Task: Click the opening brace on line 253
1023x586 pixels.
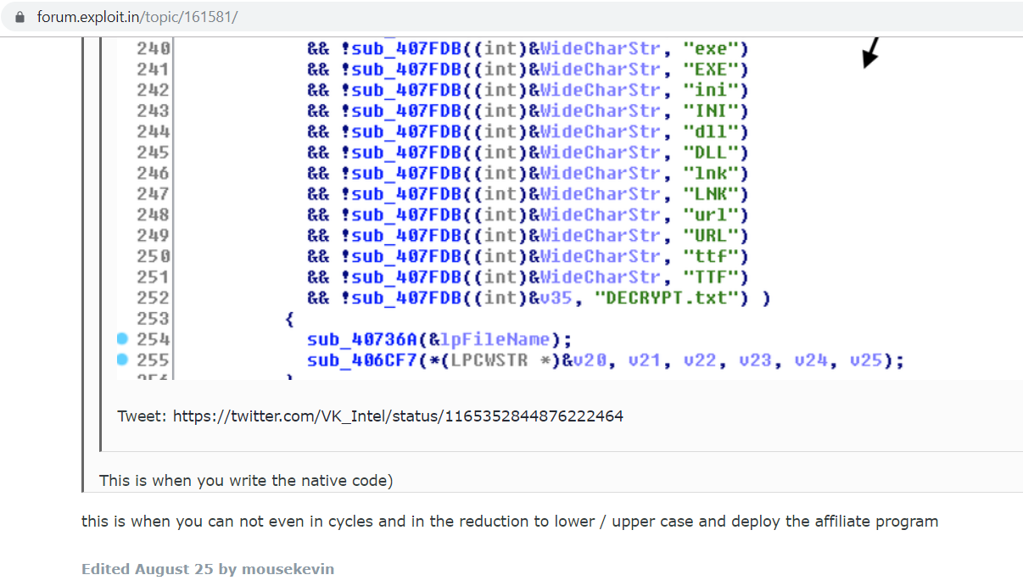Action: point(289,319)
